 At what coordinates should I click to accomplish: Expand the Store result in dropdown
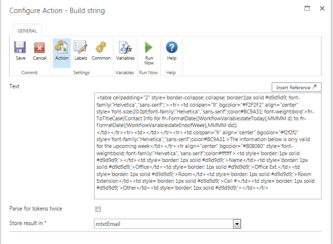237,224
